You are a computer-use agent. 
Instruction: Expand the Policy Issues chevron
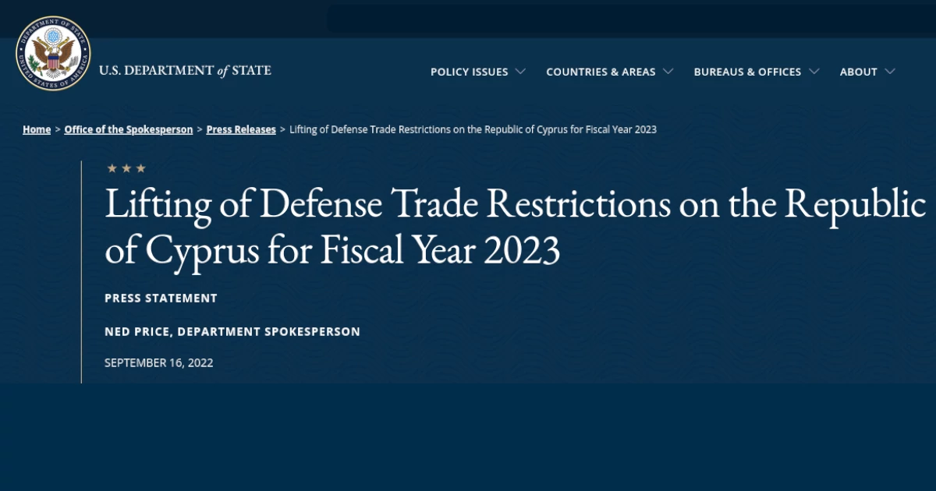520,72
